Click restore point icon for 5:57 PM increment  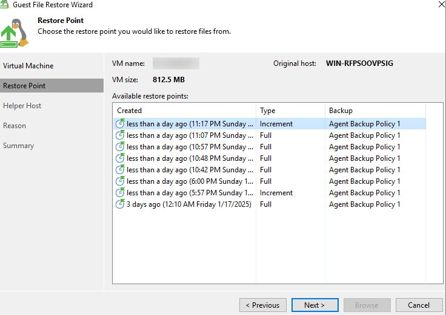(x=120, y=193)
